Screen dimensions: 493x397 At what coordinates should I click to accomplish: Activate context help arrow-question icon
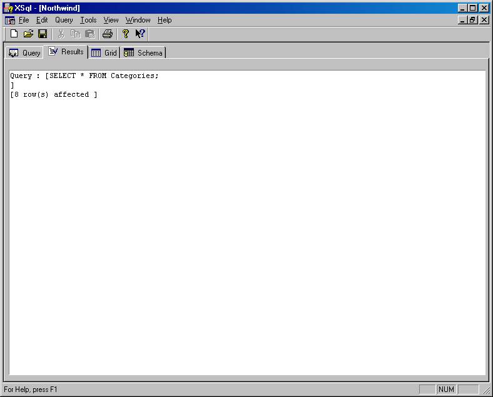click(140, 34)
